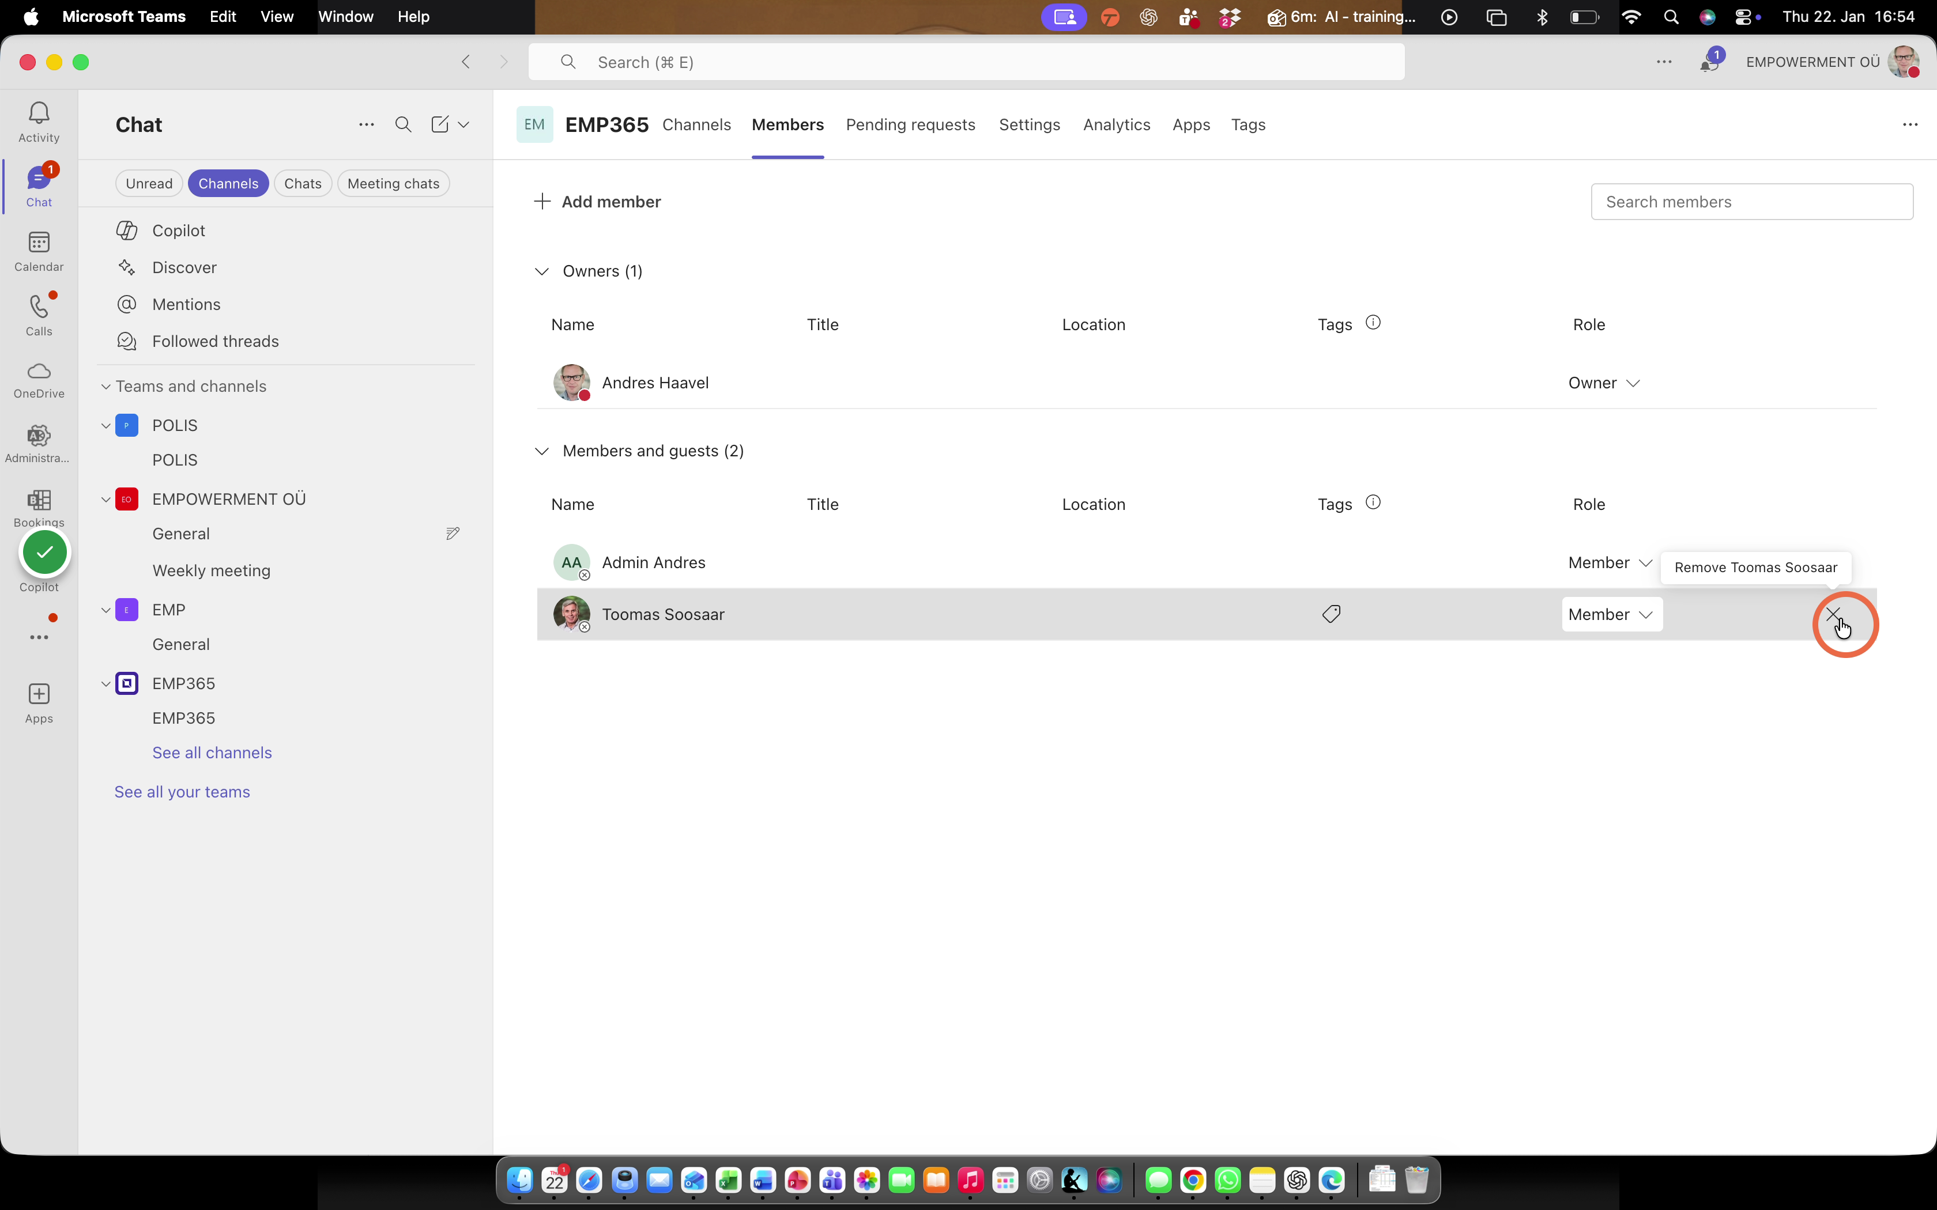The height and width of the screenshot is (1210, 1937).
Task: Open Bookings app in the left rail
Action: point(39,508)
